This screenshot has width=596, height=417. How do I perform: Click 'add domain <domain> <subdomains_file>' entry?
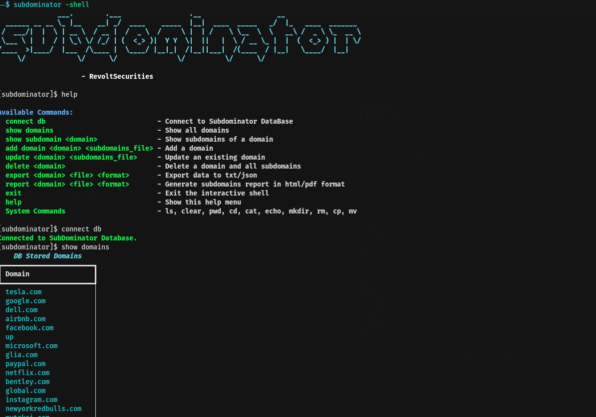point(79,148)
